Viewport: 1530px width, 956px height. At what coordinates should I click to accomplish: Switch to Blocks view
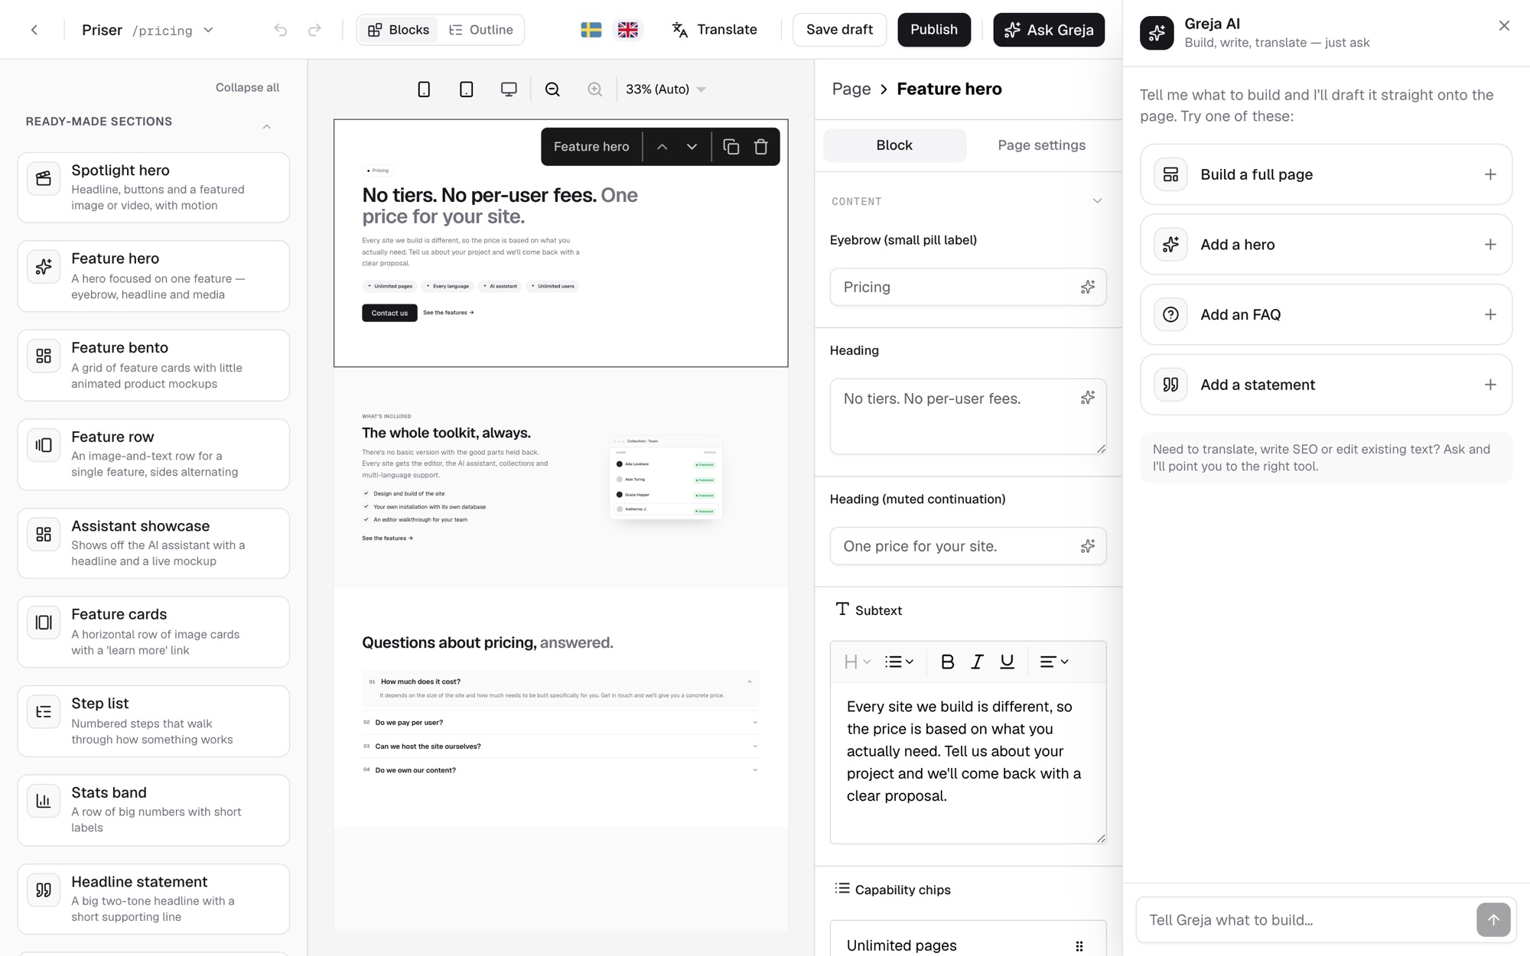click(398, 30)
